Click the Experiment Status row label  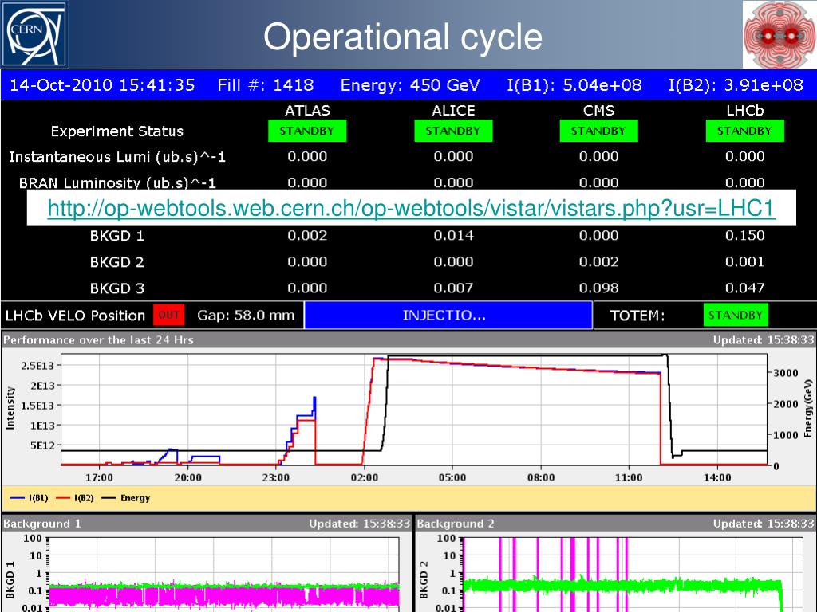117,131
